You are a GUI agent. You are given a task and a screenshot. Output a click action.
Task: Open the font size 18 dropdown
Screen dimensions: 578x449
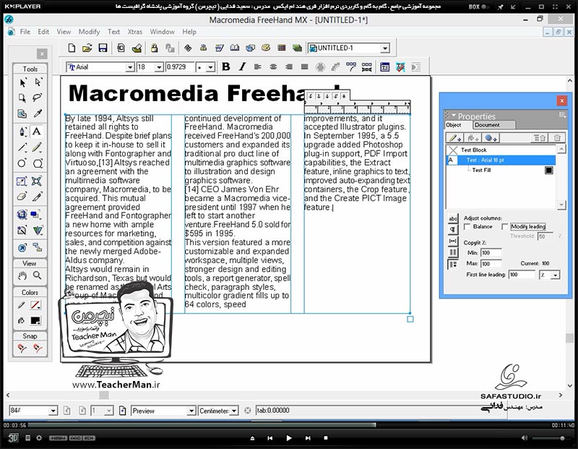(x=159, y=67)
